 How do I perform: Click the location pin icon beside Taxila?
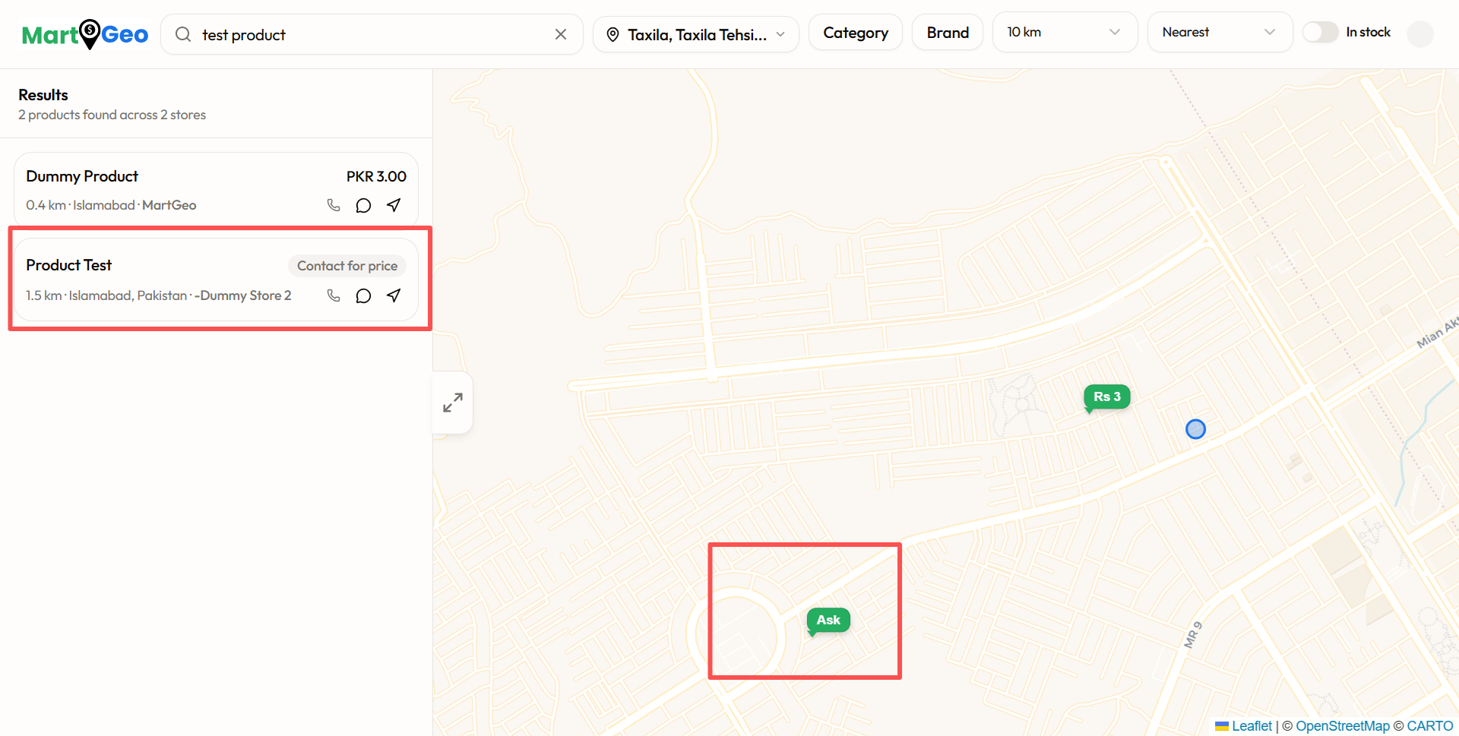pyautogui.click(x=612, y=35)
